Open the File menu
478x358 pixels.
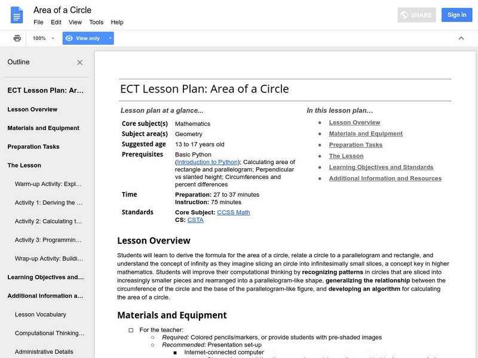[x=38, y=22]
